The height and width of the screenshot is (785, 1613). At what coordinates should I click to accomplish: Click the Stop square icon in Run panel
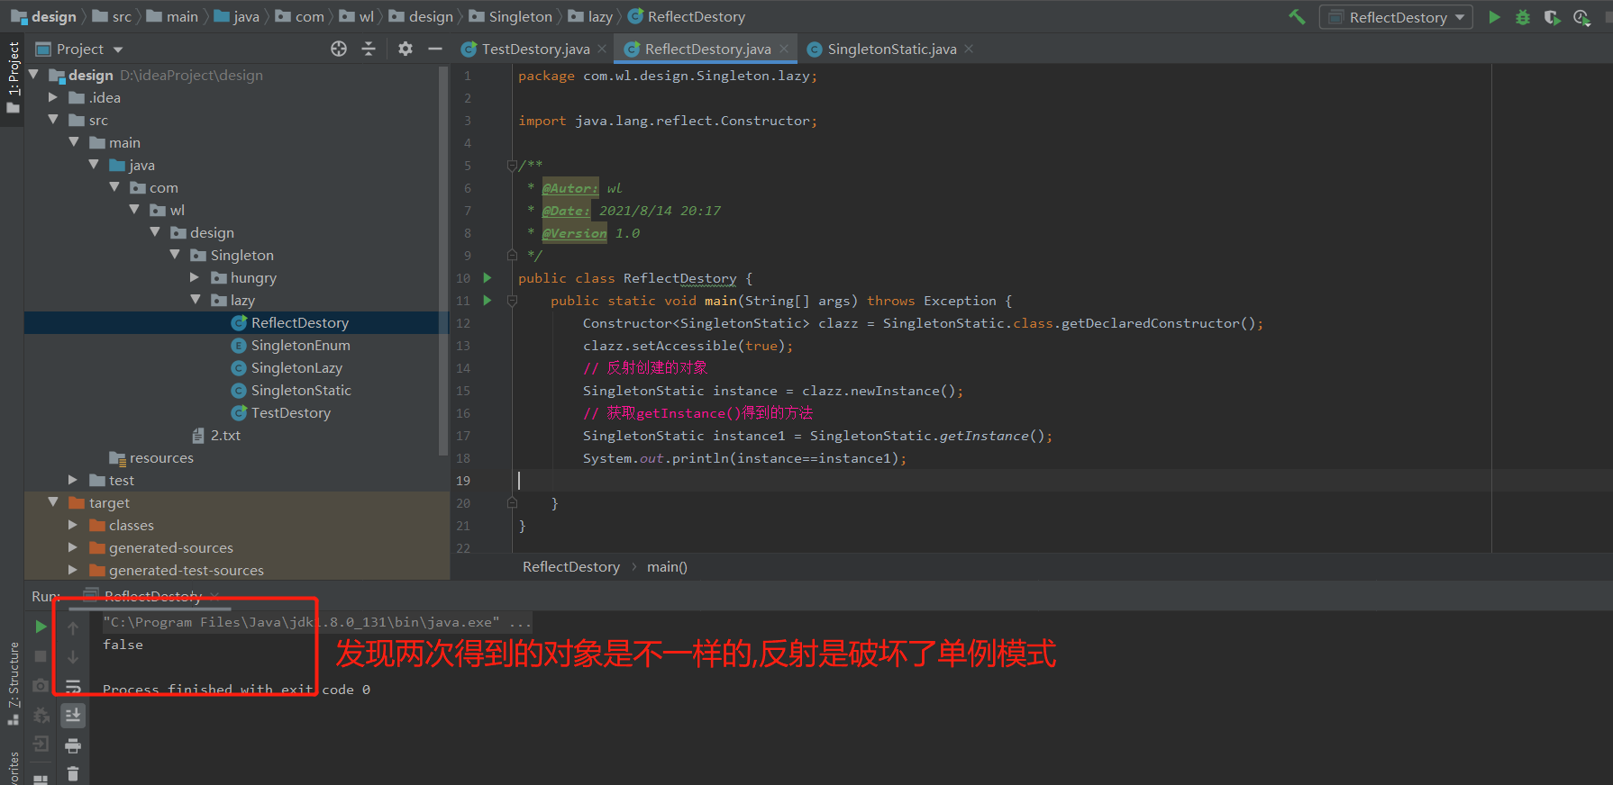[x=41, y=656]
